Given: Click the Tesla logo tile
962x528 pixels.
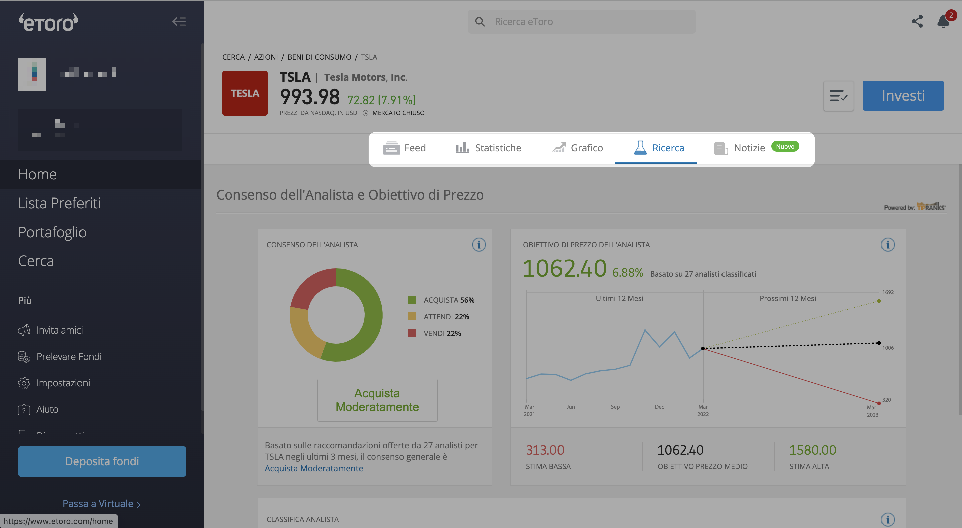Looking at the screenshot, I should (245, 93).
